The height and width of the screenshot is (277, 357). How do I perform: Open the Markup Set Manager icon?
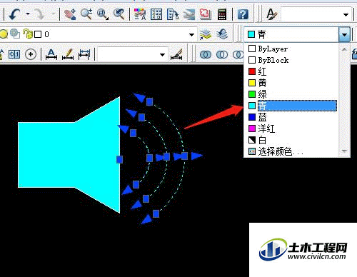[x=205, y=14]
